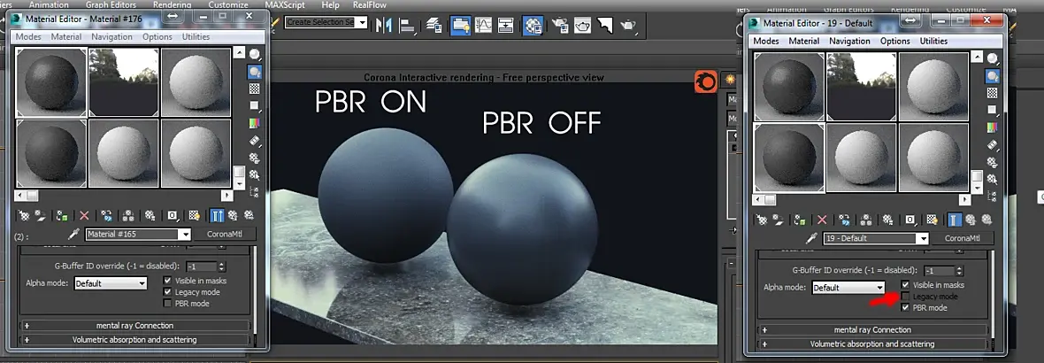Uncheck Visible in masks in right editor
This screenshot has height=363, width=1044.
pos(905,285)
